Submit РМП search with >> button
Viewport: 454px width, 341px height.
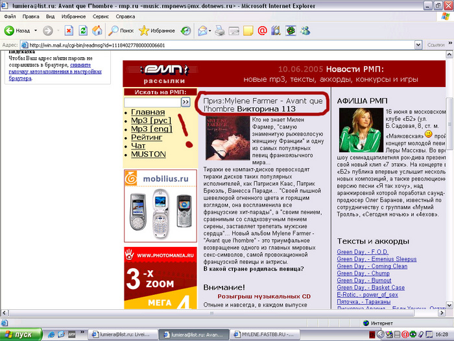click(x=185, y=102)
